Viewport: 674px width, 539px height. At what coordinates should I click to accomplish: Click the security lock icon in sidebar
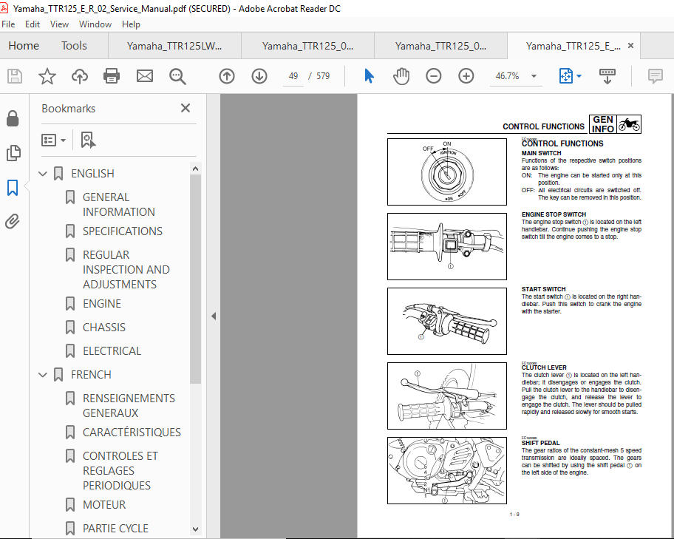coord(13,118)
